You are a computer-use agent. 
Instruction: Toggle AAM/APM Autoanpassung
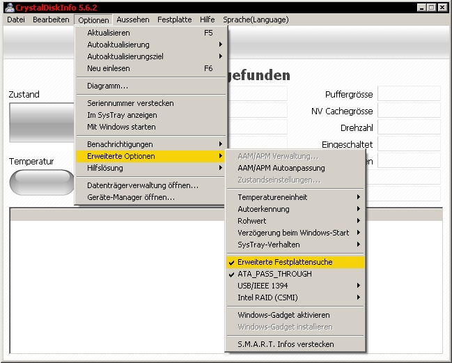(295, 168)
